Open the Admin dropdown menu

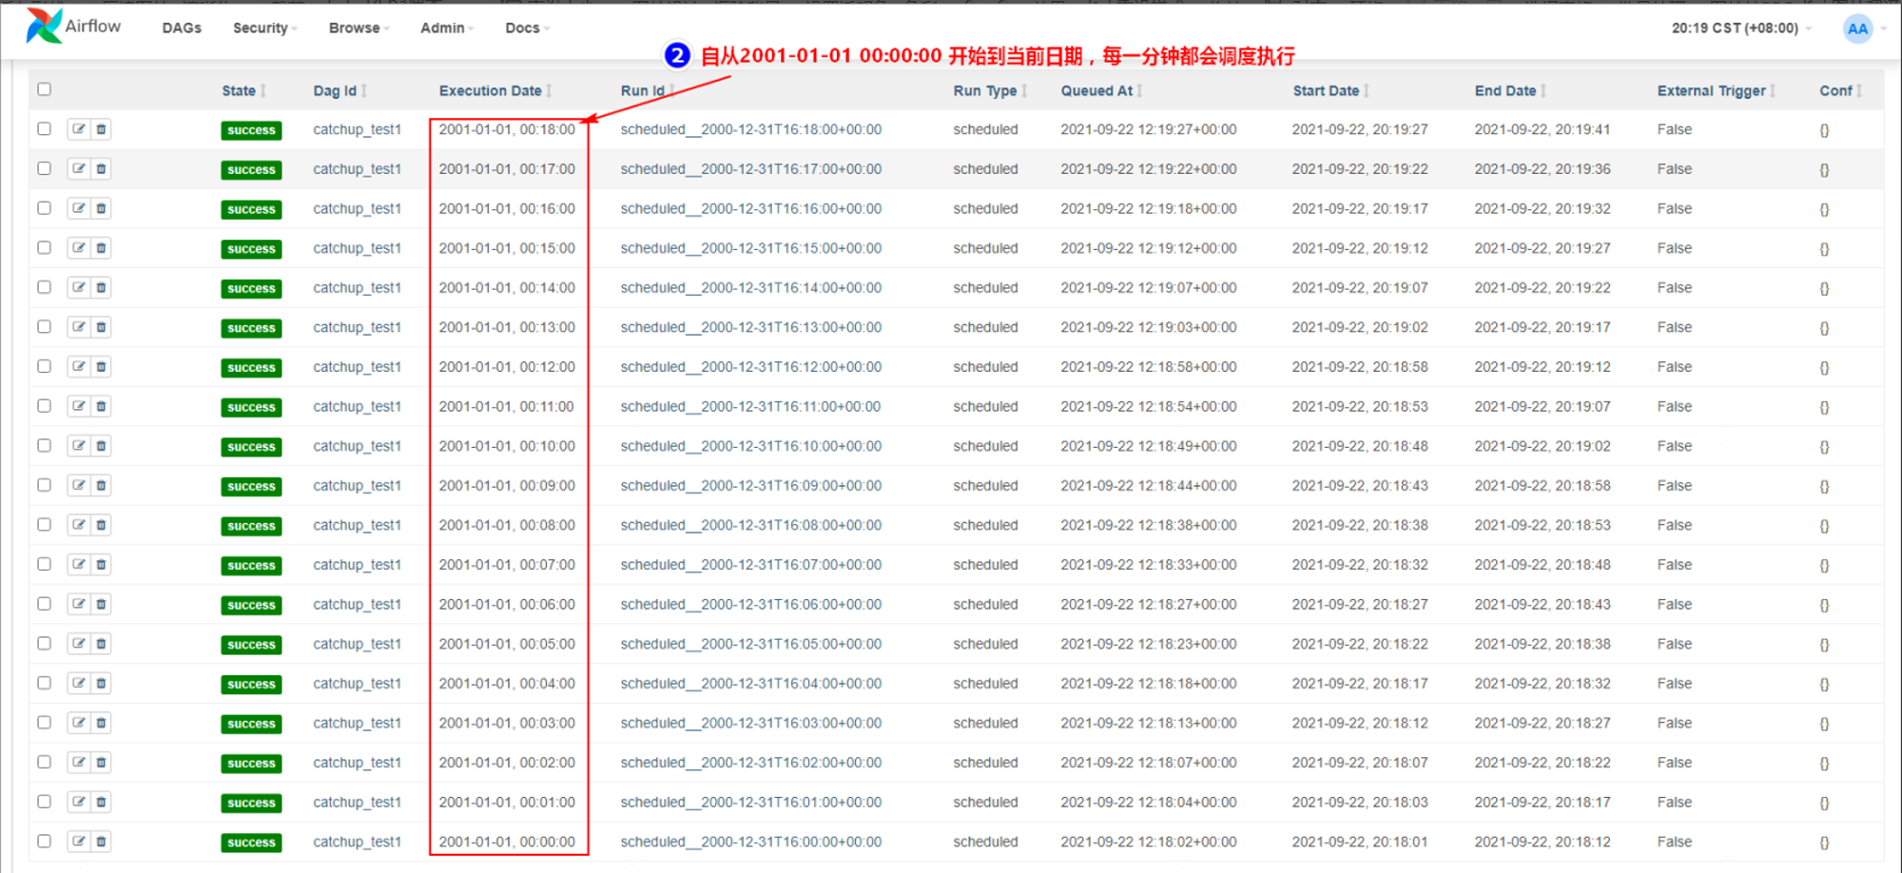tap(447, 29)
